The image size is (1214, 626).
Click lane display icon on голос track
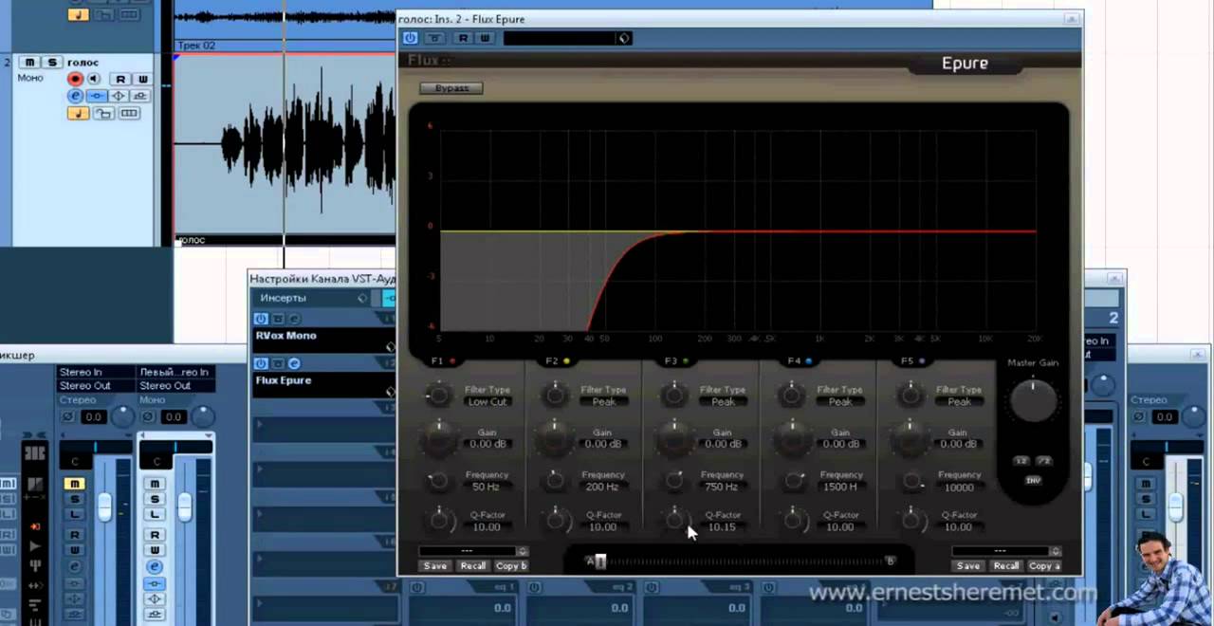(x=129, y=114)
